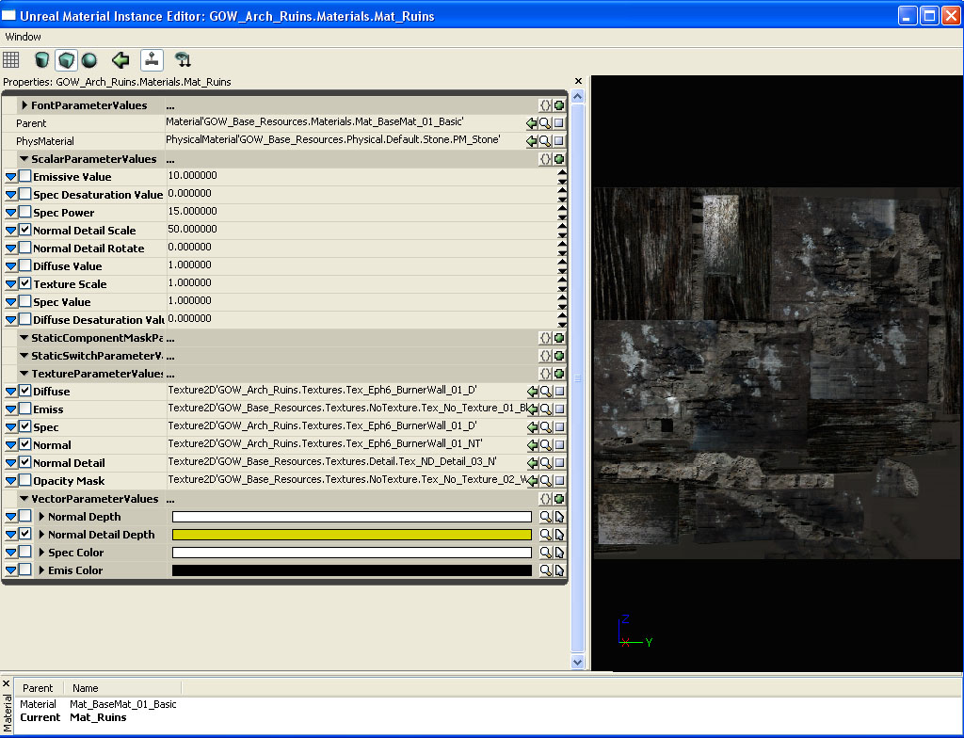Click the Parent column header
Screen dimensions: 964x738
(x=38, y=688)
